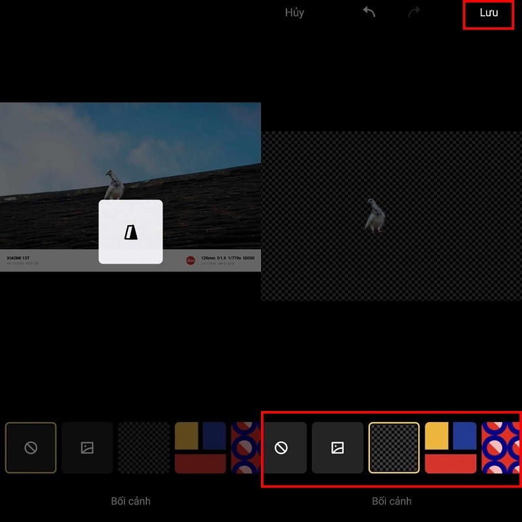Open the image picker icon in the right screenshot

point(337,448)
